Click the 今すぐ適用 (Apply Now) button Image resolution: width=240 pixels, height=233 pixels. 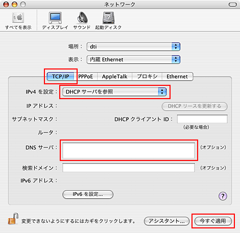coord(213,221)
